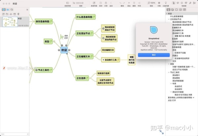Select the empty-box tab in right panel
198x136 pixels.
tap(177, 10)
